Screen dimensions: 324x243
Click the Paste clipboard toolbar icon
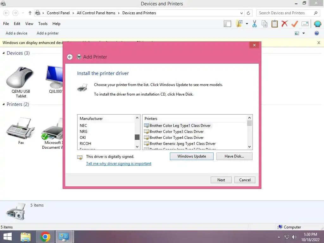point(274,24)
